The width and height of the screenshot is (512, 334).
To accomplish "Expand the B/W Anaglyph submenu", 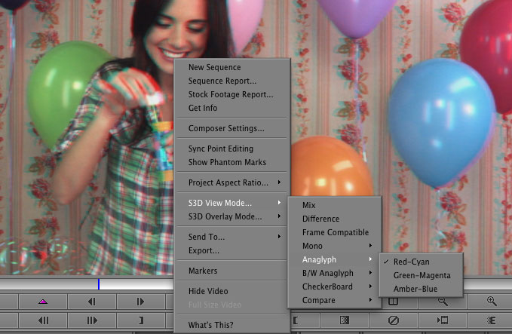I will pos(337,273).
